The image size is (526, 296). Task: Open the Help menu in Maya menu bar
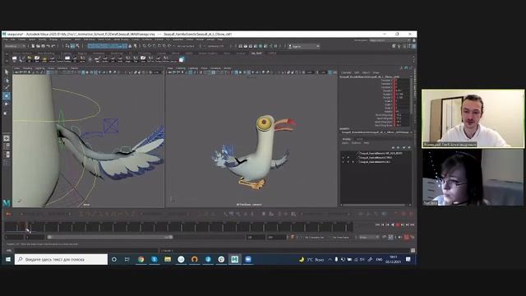pos(220,39)
